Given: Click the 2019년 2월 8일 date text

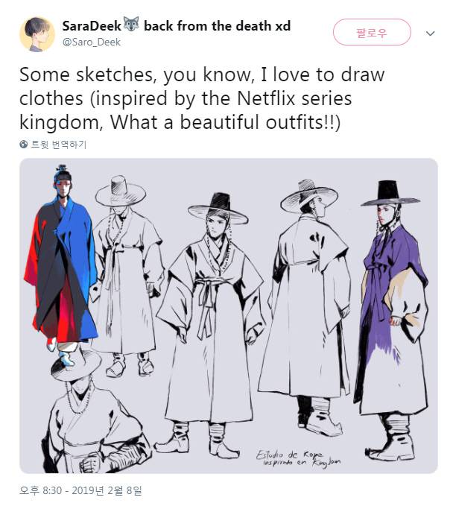Looking at the screenshot, I should [107, 490].
